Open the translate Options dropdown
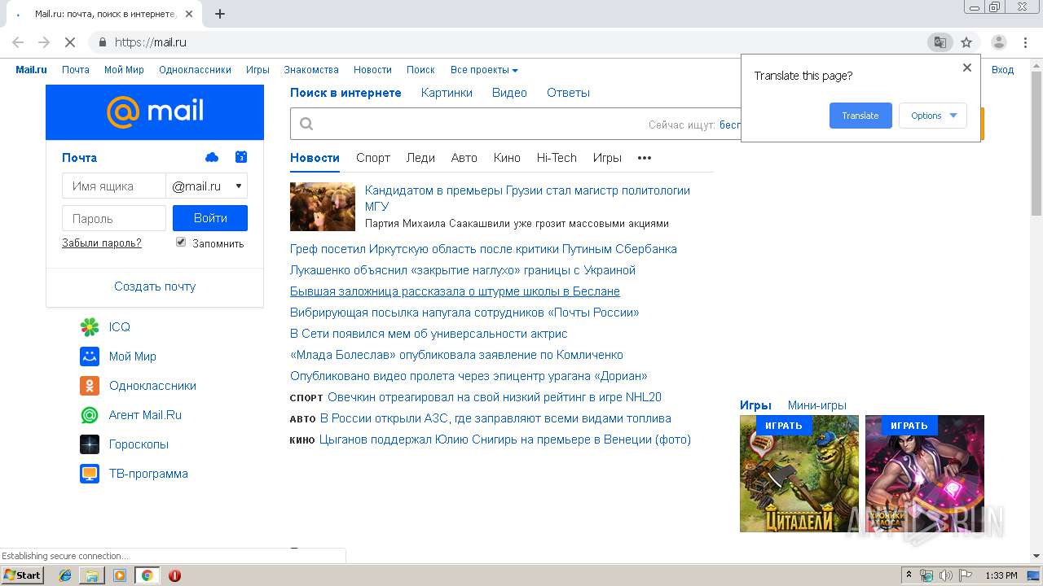This screenshot has height=586, width=1043. coord(933,116)
